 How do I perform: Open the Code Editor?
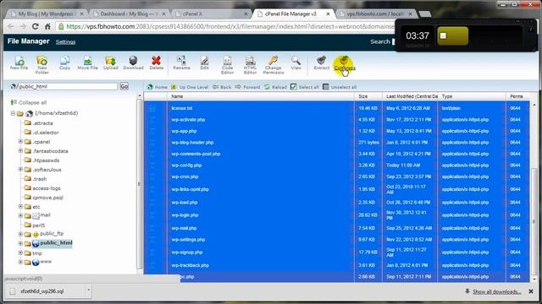[x=227, y=65]
